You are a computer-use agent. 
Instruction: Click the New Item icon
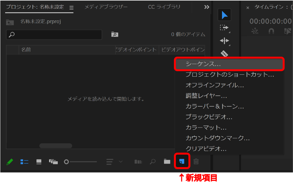pos(182,162)
